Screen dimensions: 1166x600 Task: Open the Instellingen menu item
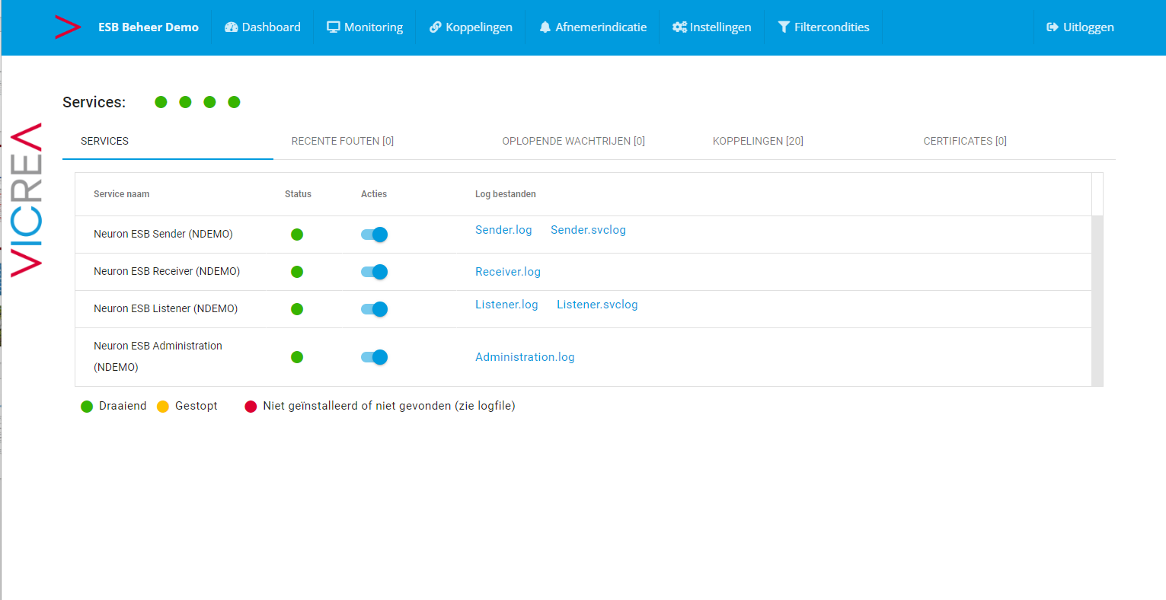(712, 27)
